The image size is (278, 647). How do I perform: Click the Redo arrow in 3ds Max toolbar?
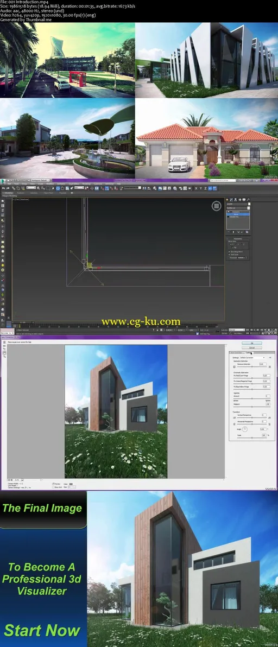(8, 188)
